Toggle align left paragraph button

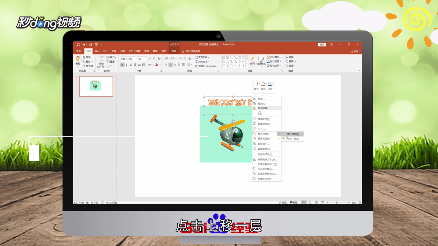pyautogui.click(x=166, y=65)
